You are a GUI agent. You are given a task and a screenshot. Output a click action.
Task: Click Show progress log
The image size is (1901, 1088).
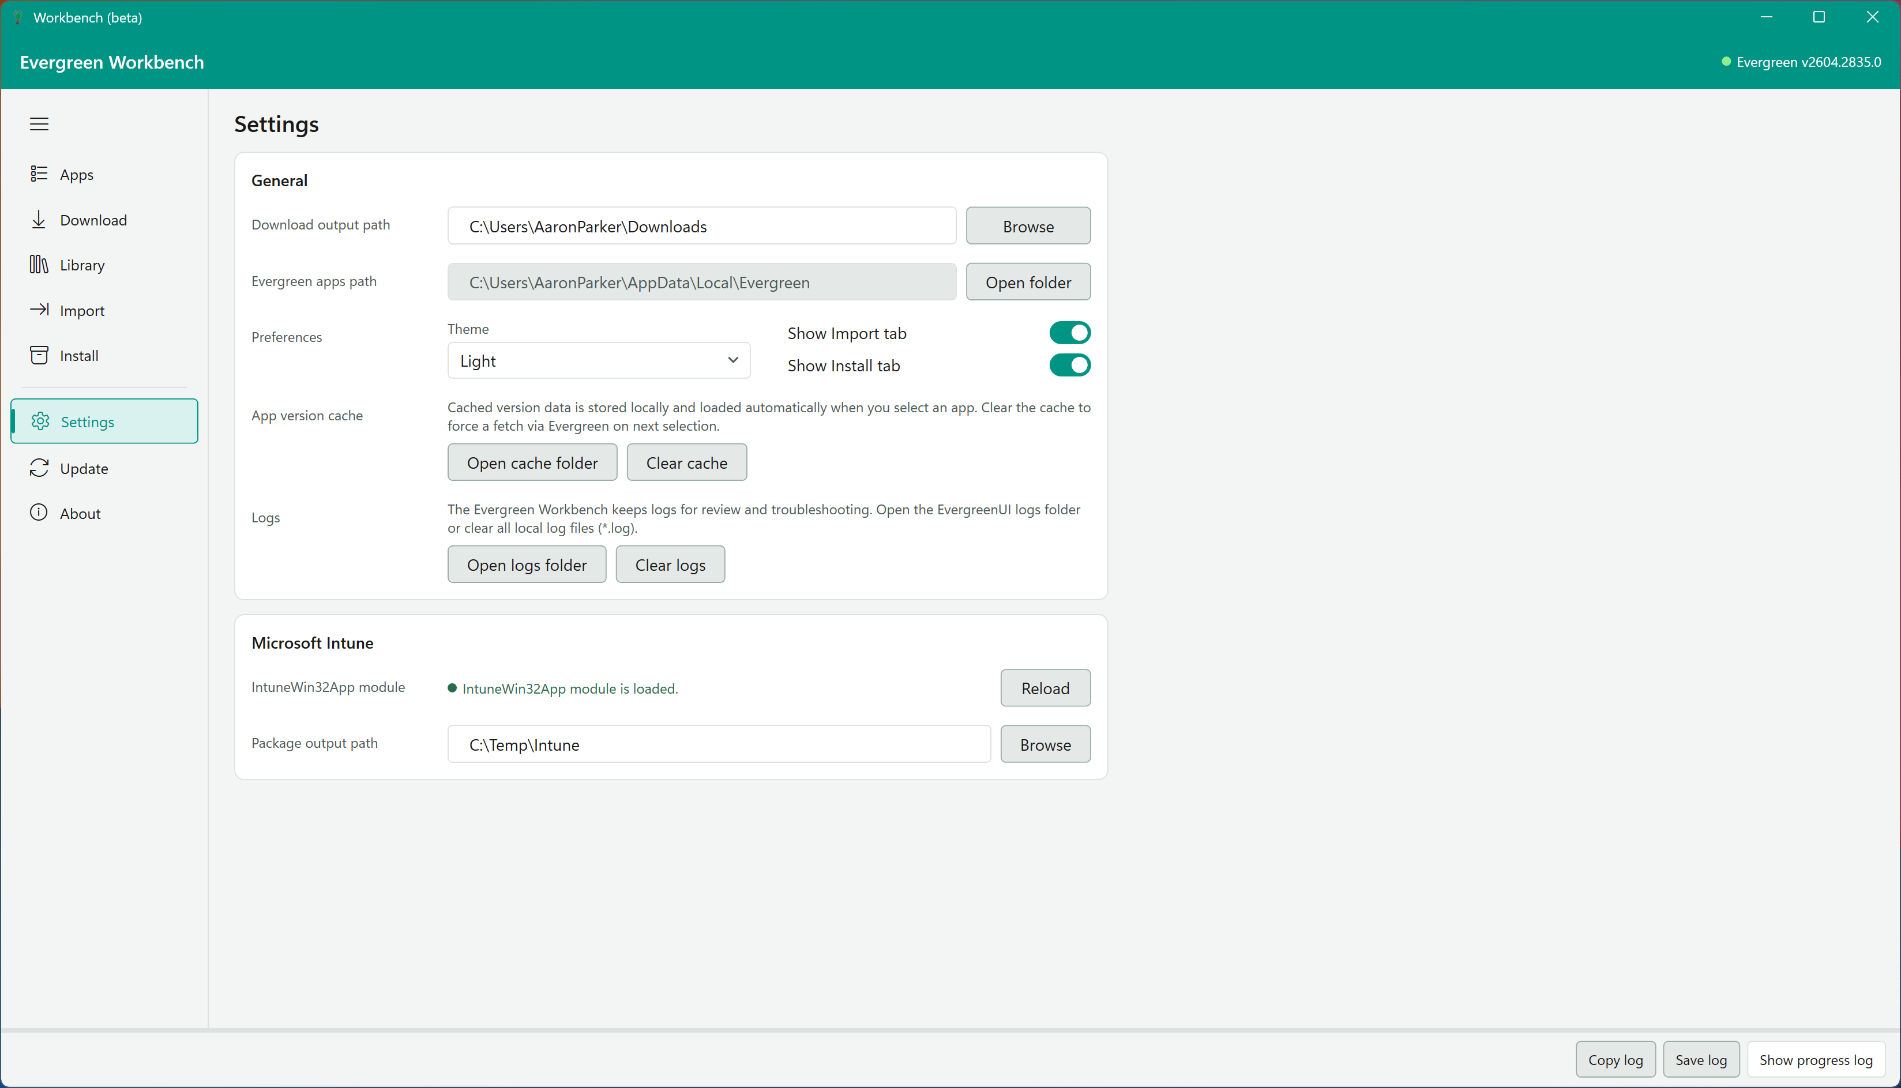click(x=1815, y=1059)
